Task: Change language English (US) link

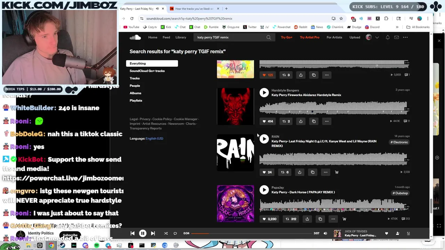Action: click(x=154, y=139)
